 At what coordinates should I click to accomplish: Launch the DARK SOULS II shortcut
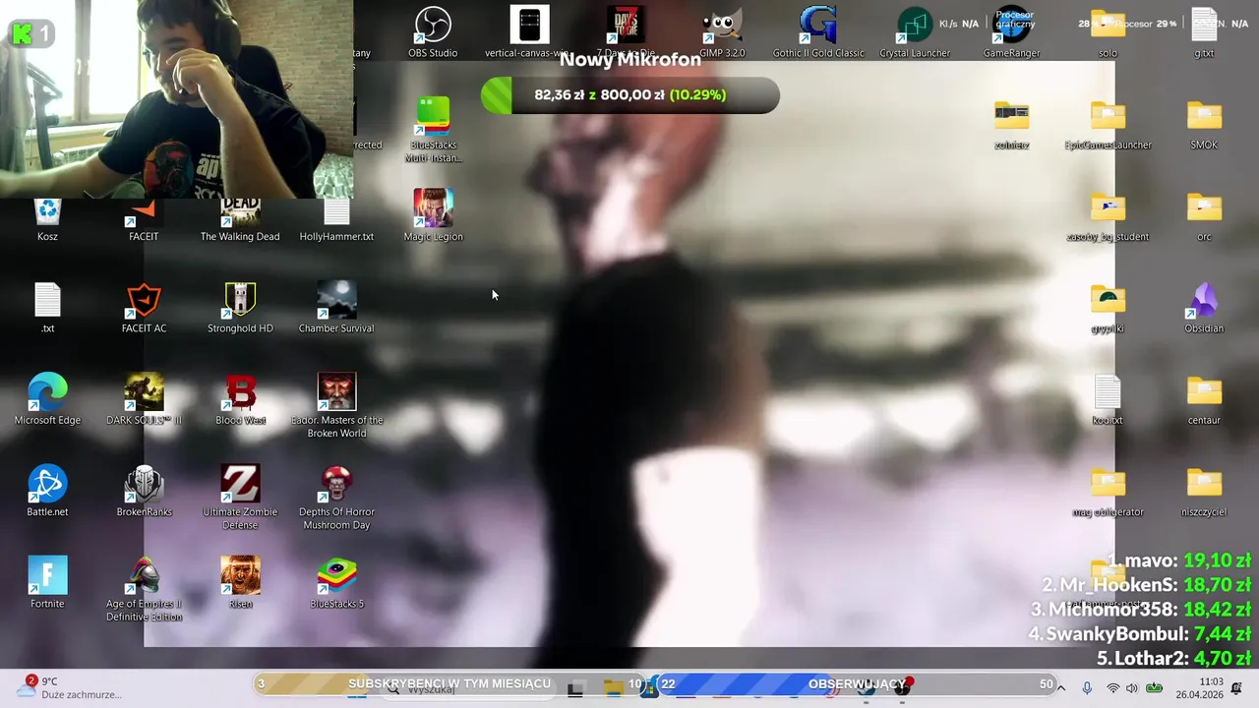[144, 399]
